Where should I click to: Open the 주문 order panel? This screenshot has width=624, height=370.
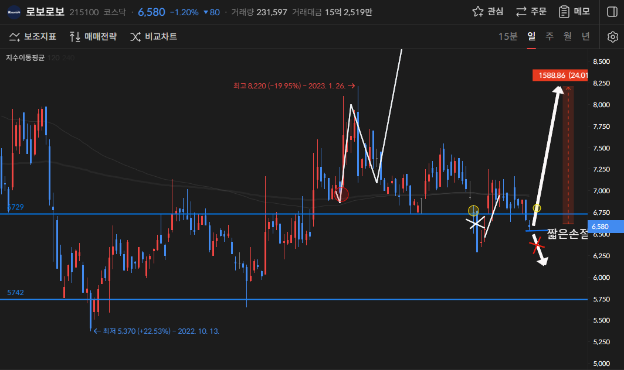[x=531, y=12]
